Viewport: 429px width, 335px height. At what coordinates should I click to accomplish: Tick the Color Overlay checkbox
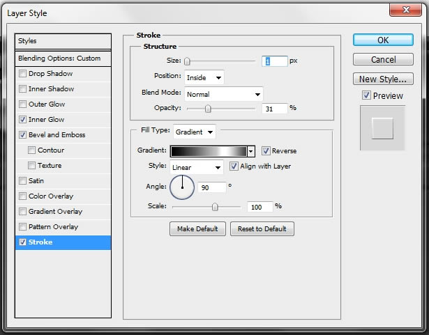22,196
